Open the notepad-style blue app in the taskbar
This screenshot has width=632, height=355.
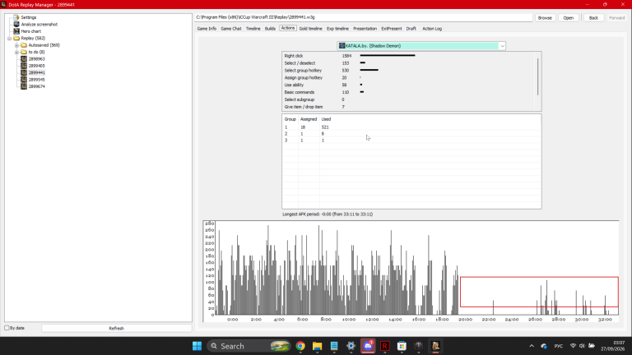click(x=334, y=346)
